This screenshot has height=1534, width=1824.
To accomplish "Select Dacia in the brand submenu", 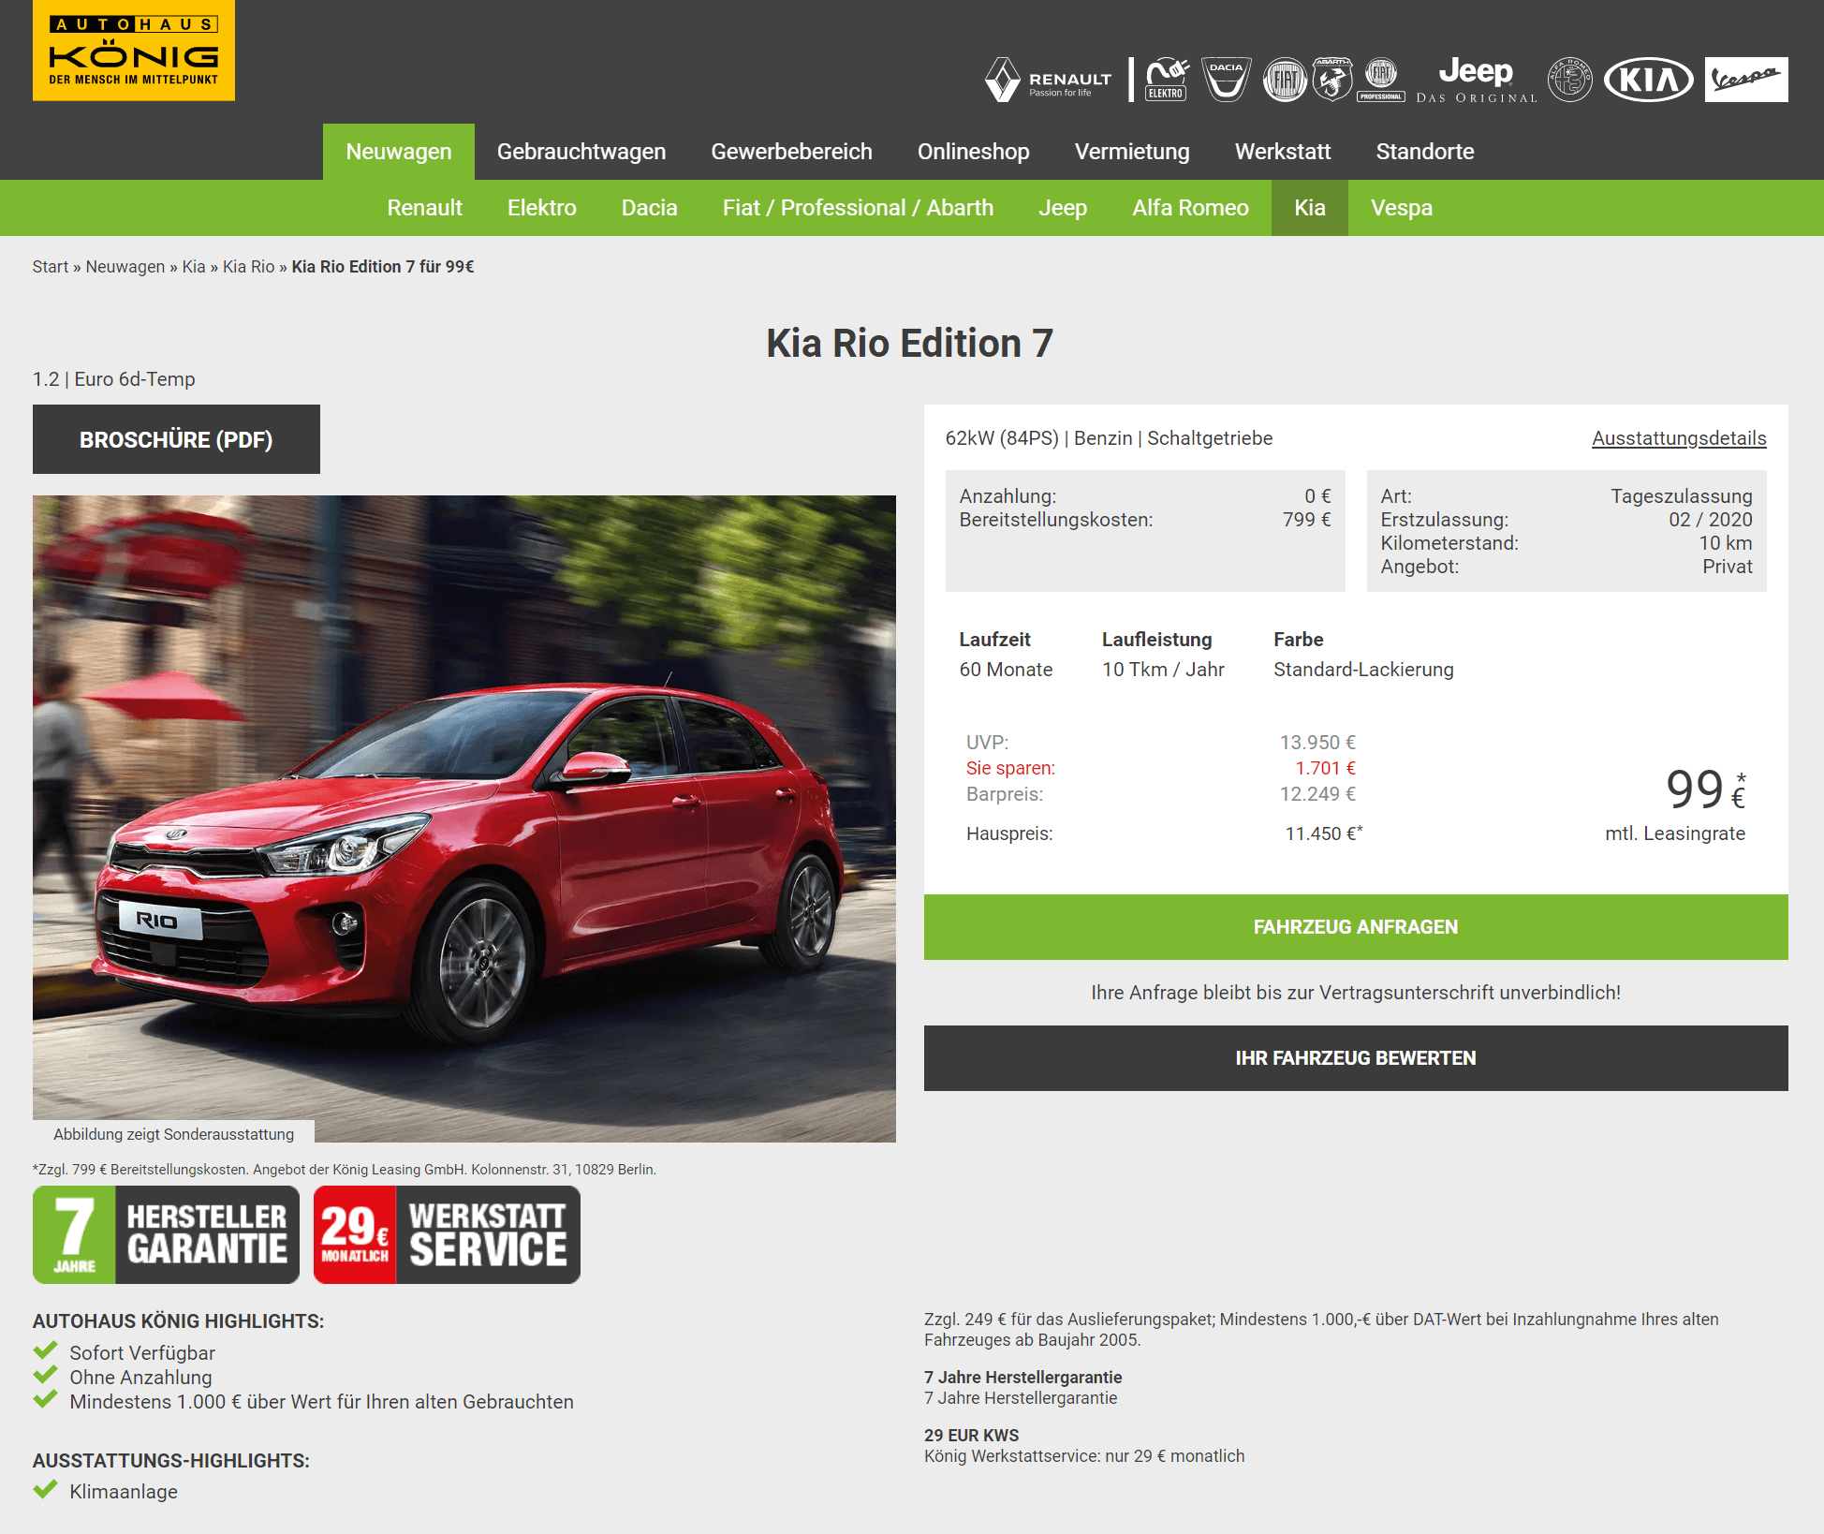I will click(650, 208).
